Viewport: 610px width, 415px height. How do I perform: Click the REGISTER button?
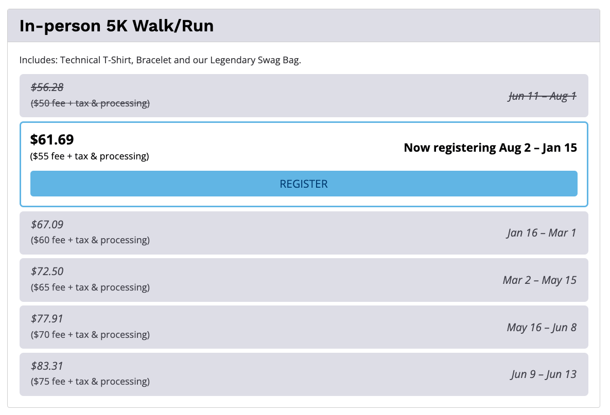[x=304, y=184]
